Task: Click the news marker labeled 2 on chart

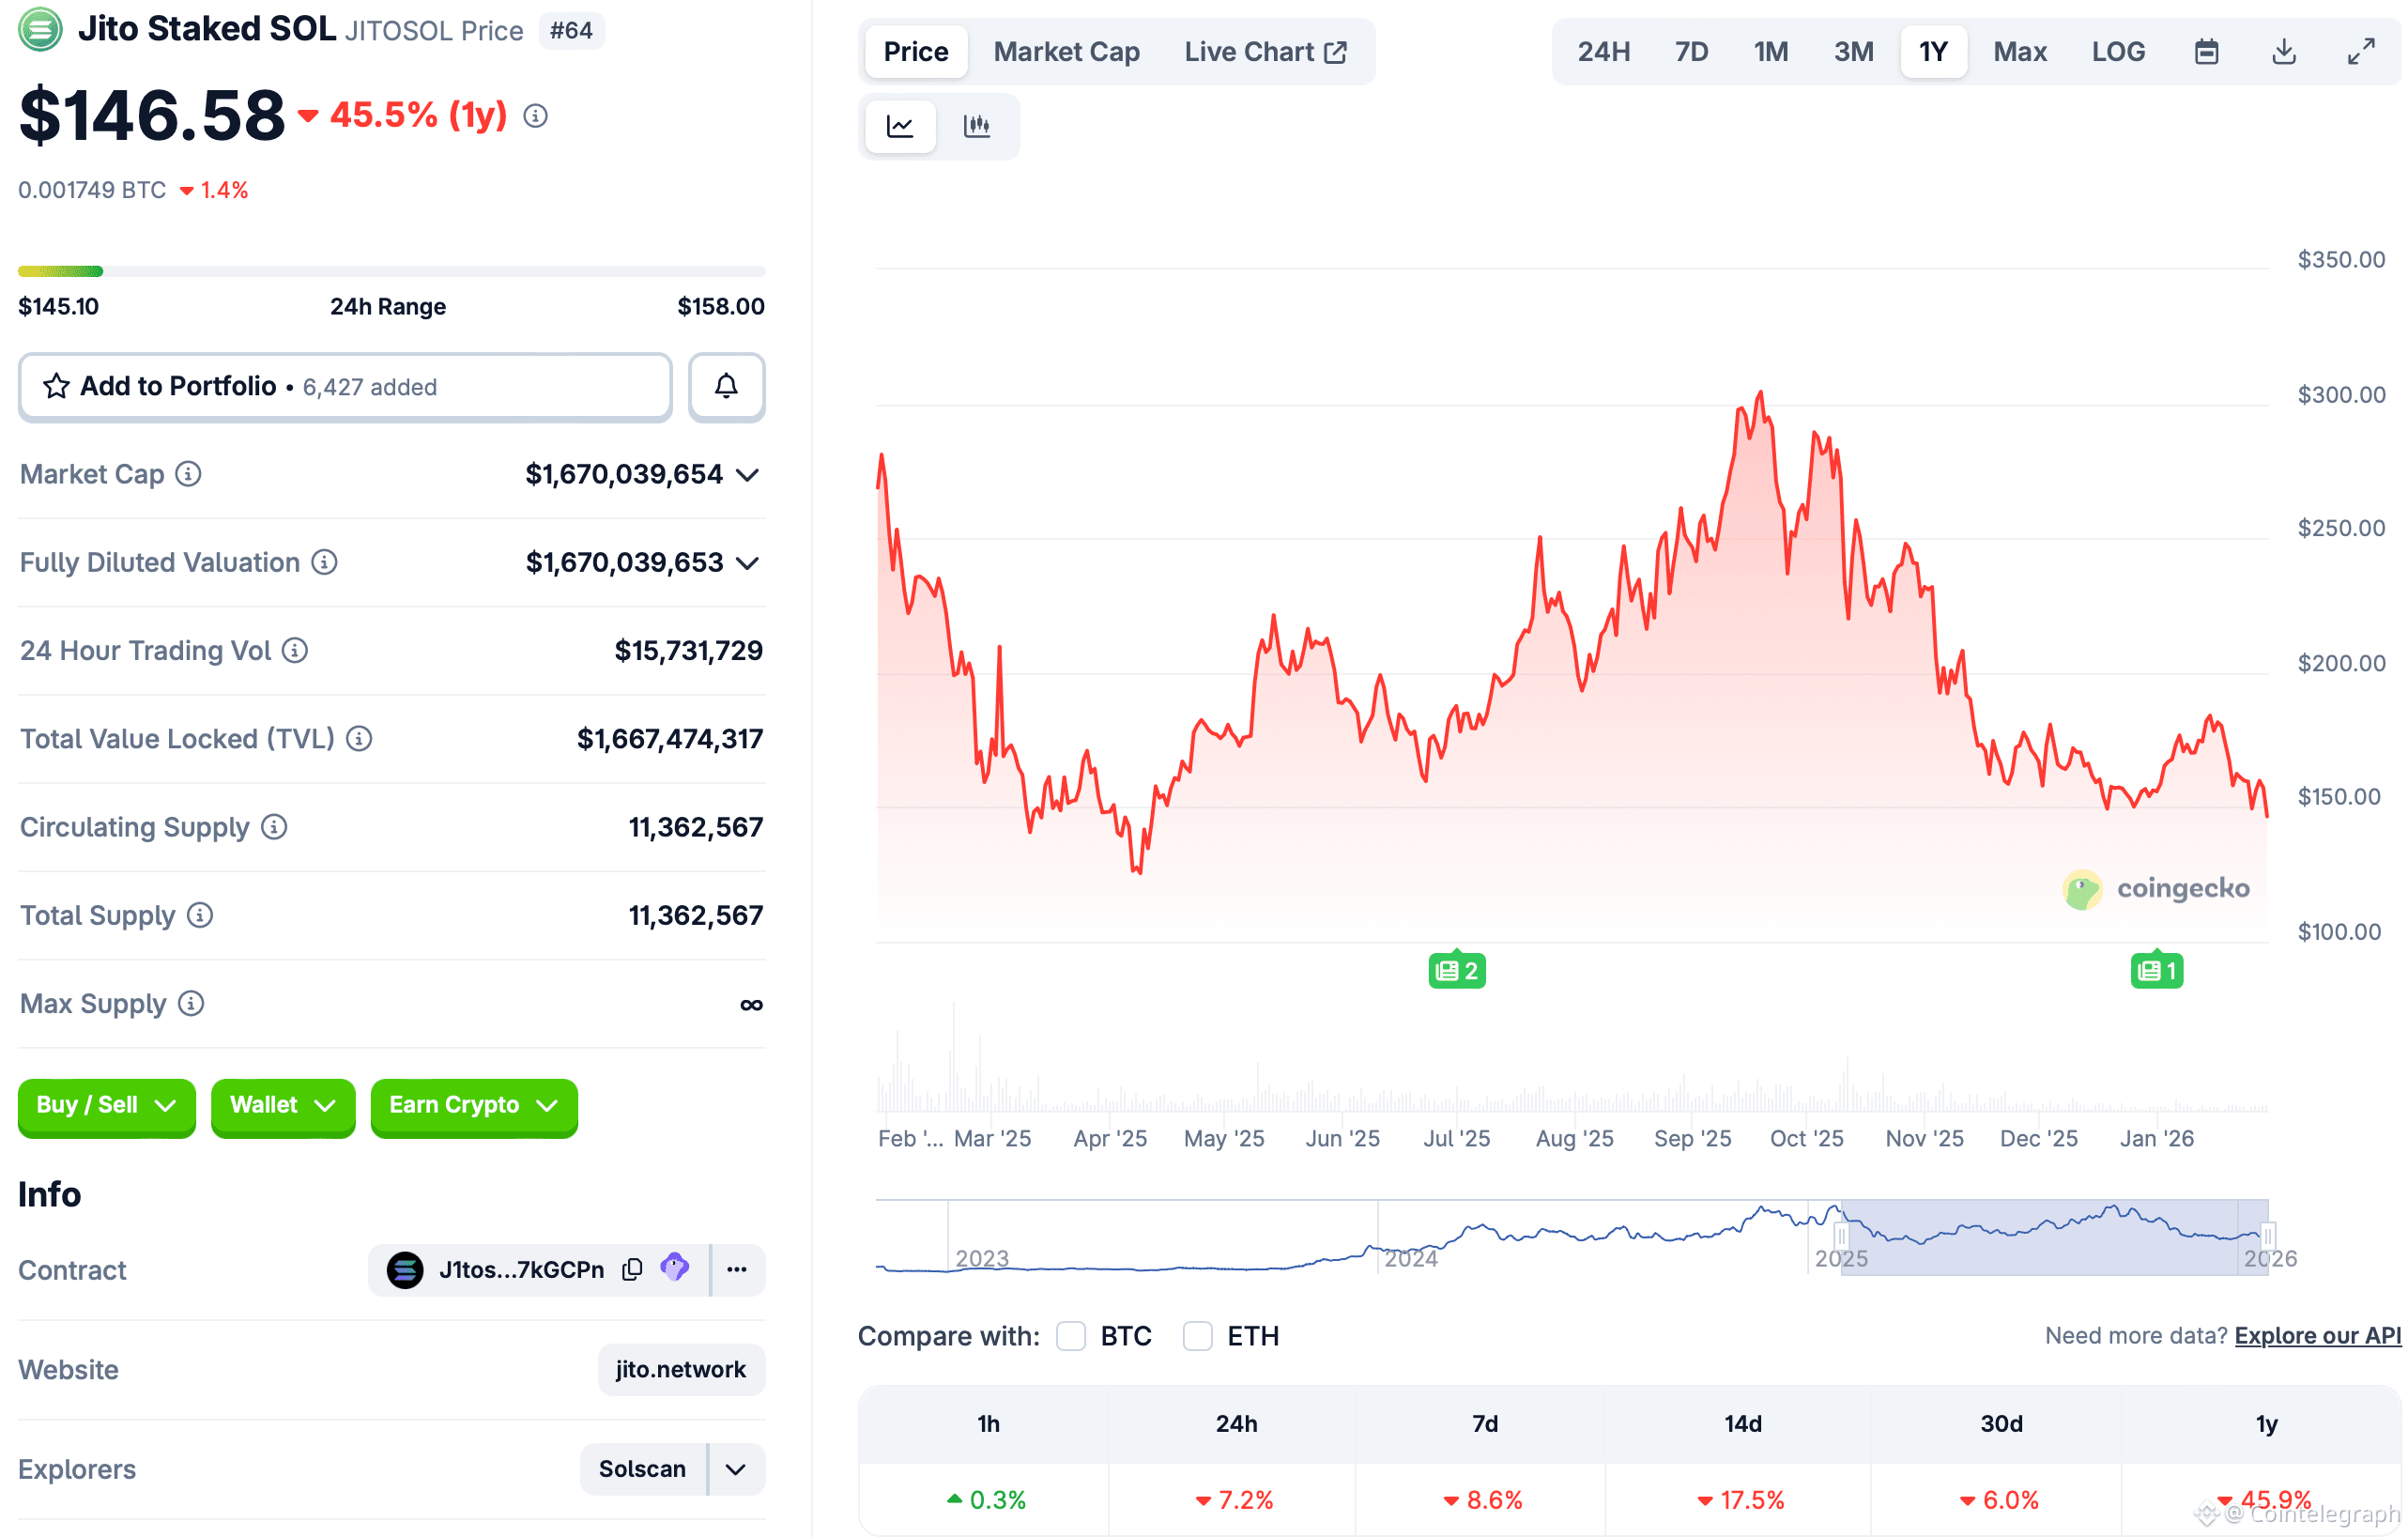Action: coord(1456,969)
